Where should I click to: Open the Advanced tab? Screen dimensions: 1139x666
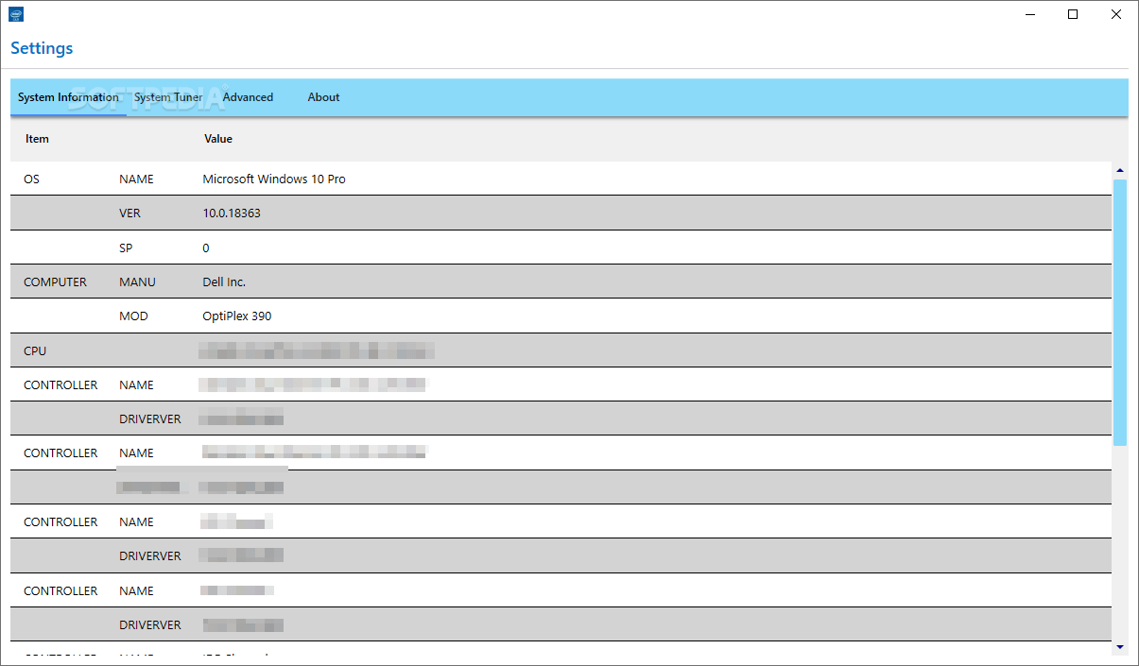point(248,97)
